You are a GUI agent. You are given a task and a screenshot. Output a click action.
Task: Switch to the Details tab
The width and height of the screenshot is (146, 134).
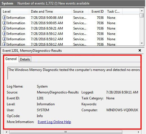pyautogui.click(x=25, y=59)
